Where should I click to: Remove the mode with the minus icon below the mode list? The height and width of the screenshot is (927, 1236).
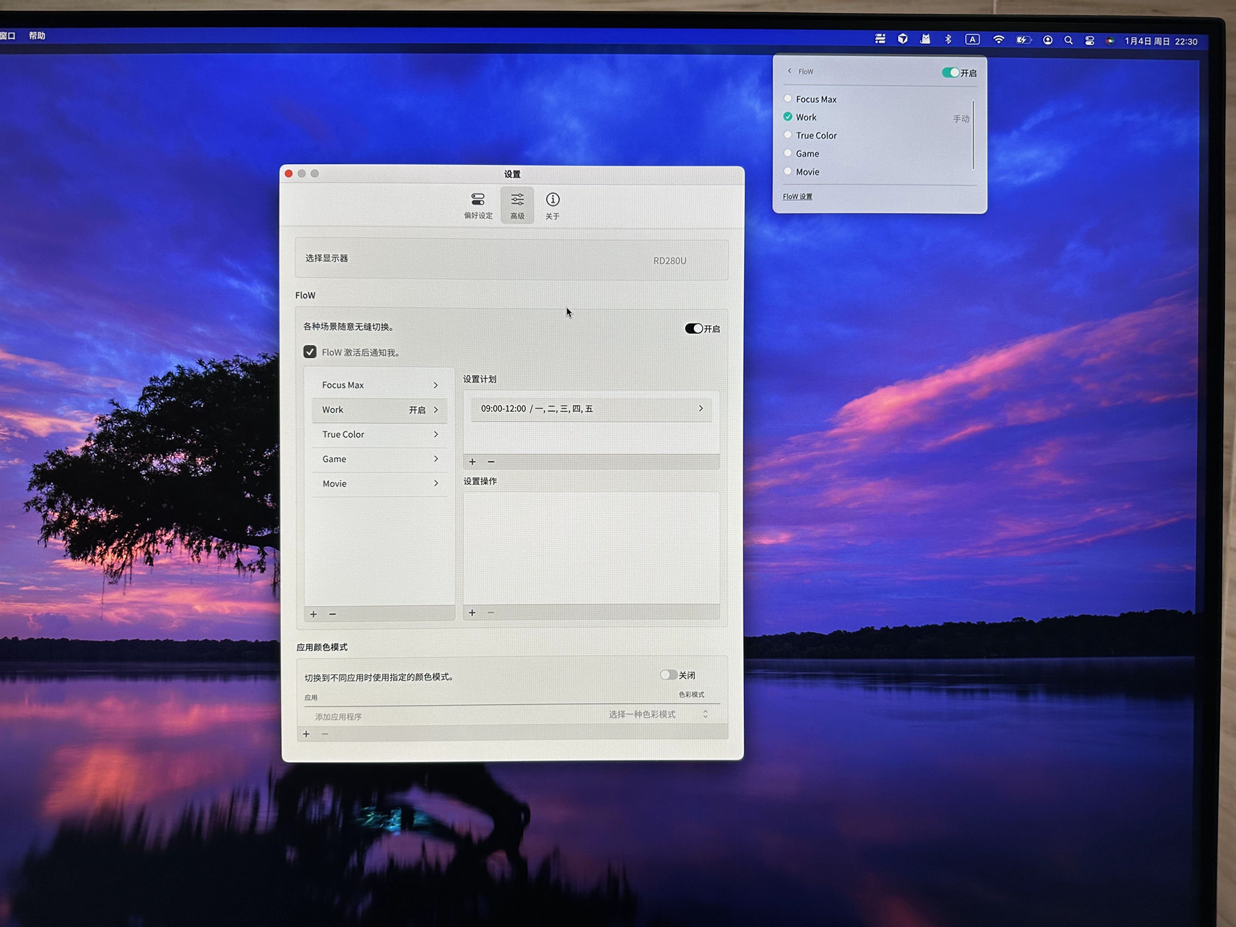333,614
